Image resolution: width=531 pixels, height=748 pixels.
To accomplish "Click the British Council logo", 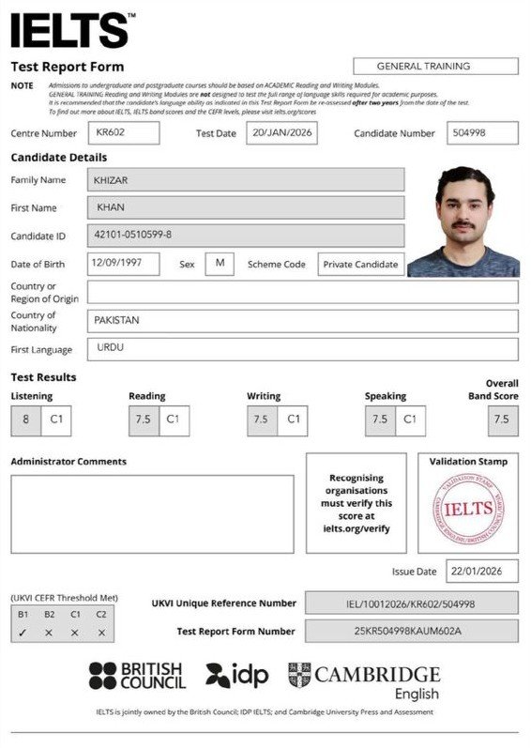I will point(137,676).
